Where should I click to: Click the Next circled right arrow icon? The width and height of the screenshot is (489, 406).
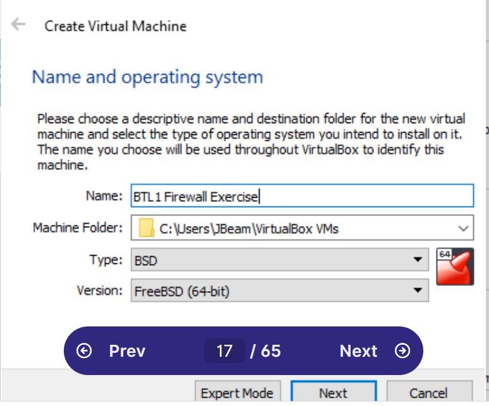(x=402, y=351)
